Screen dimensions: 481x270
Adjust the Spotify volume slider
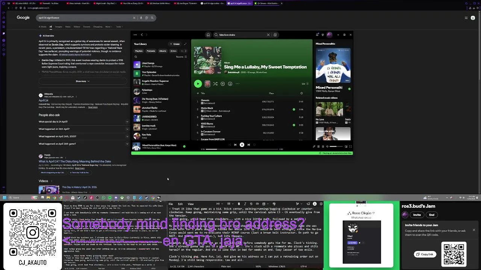[336, 147]
